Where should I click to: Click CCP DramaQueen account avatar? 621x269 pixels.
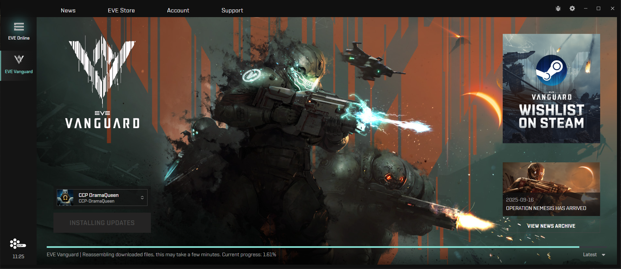click(65, 198)
